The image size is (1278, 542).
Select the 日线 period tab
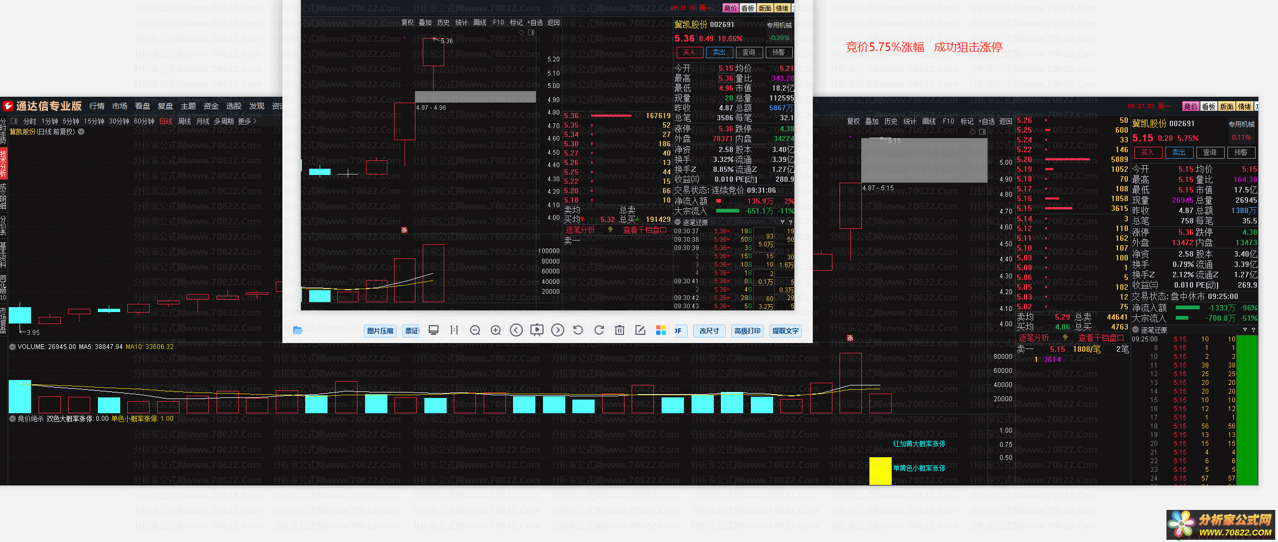click(166, 121)
